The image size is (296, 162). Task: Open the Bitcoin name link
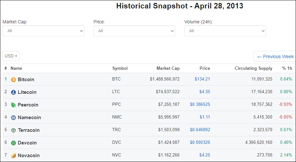26,80
